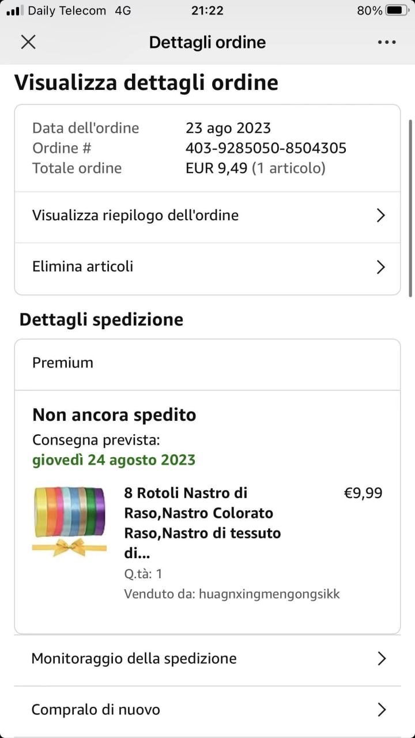415x738 pixels.
Task: Select Elimina articoli option
Action: [83, 266]
